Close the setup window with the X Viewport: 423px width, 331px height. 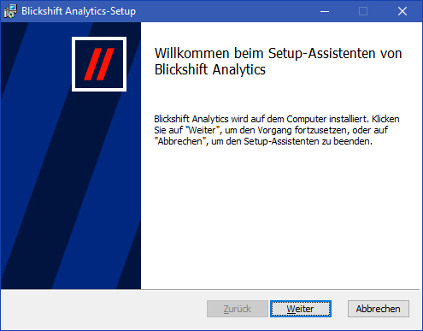(402, 11)
